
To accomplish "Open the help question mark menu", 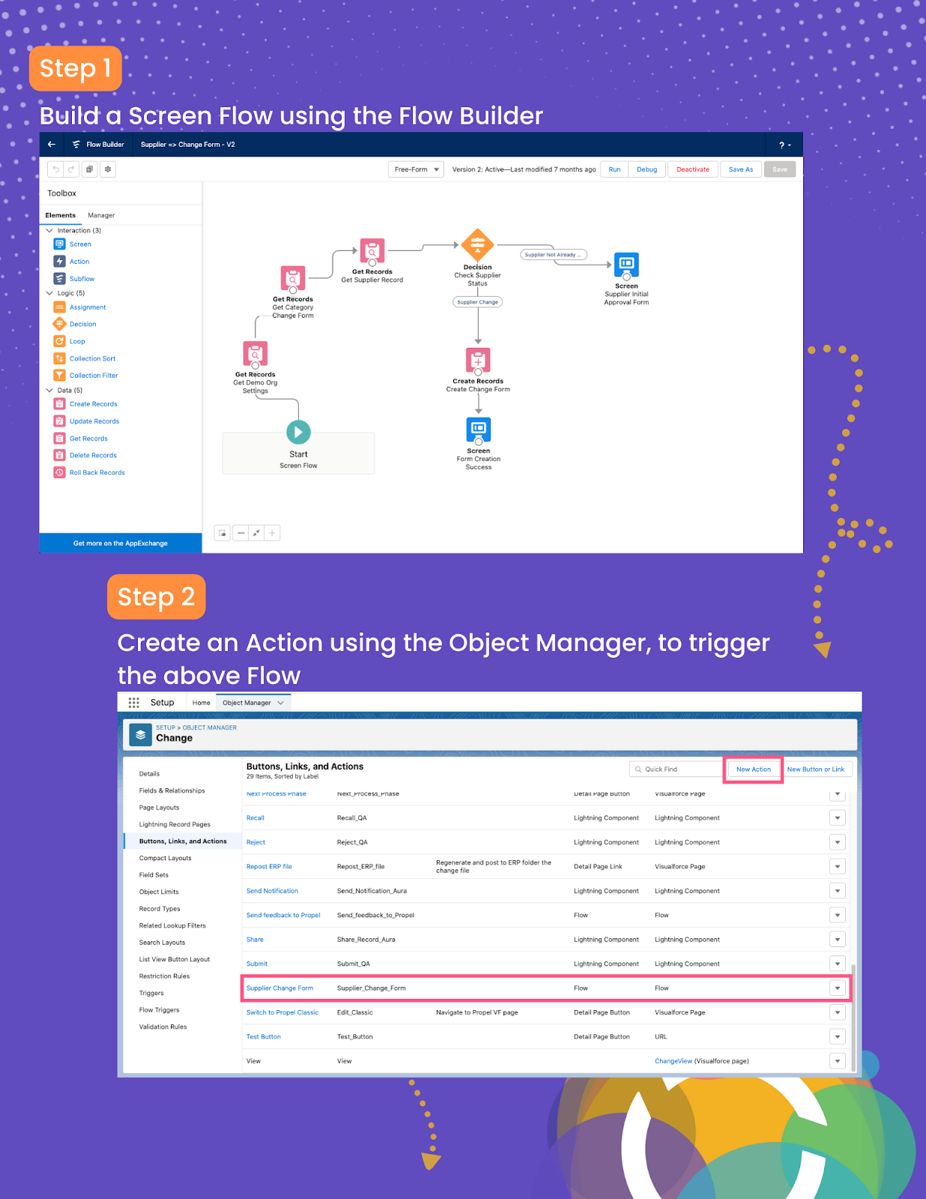I will tap(784, 145).
